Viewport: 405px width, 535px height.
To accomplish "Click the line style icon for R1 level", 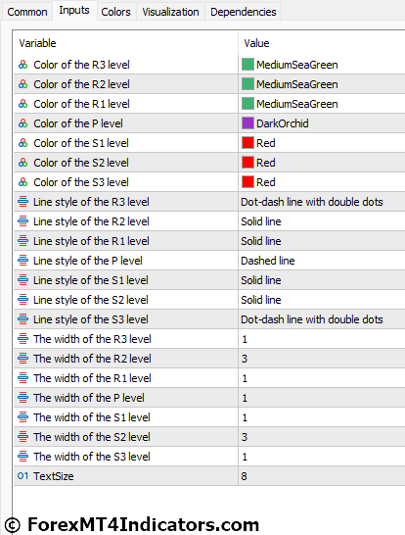I will [23, 241].
